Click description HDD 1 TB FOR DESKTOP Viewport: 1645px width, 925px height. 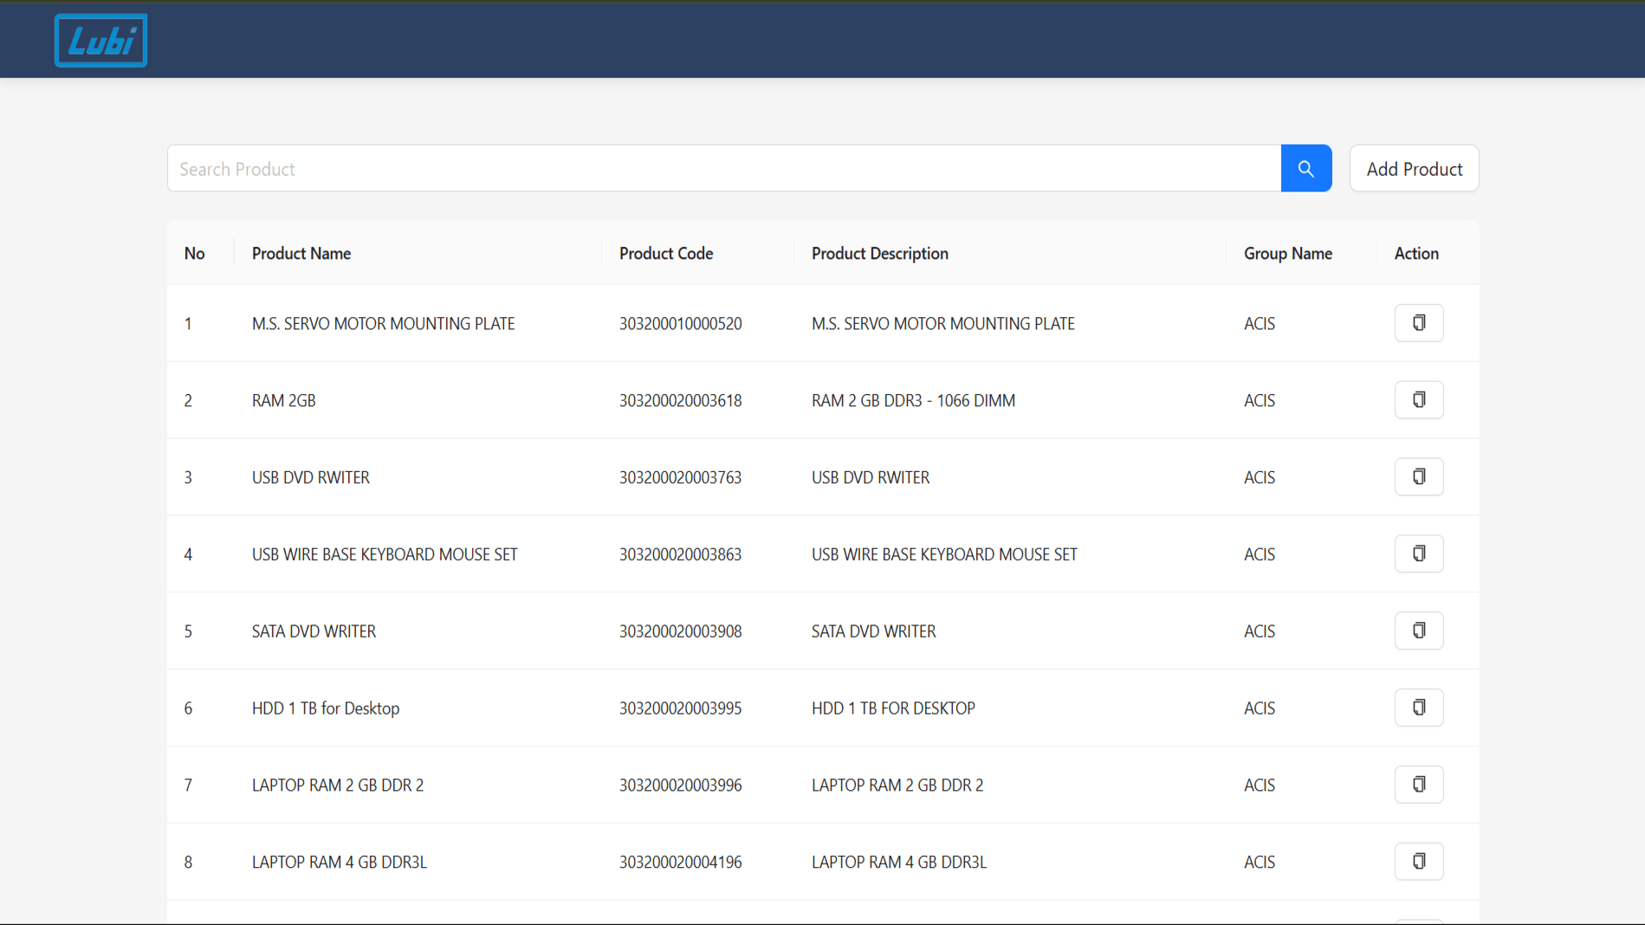[x=893, y=708]
